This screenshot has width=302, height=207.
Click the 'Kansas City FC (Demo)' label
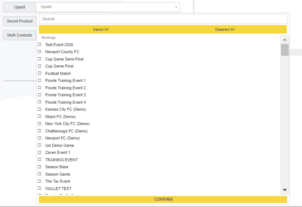[x=66, y=109]
